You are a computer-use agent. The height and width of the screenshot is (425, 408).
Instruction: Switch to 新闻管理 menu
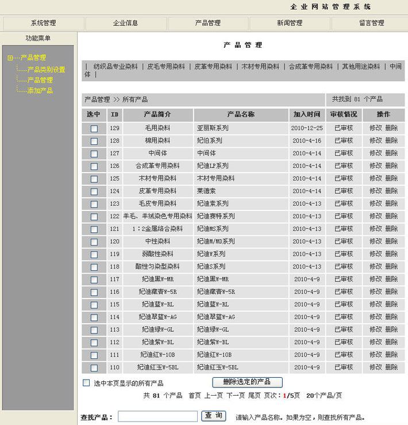click(290, 24)
